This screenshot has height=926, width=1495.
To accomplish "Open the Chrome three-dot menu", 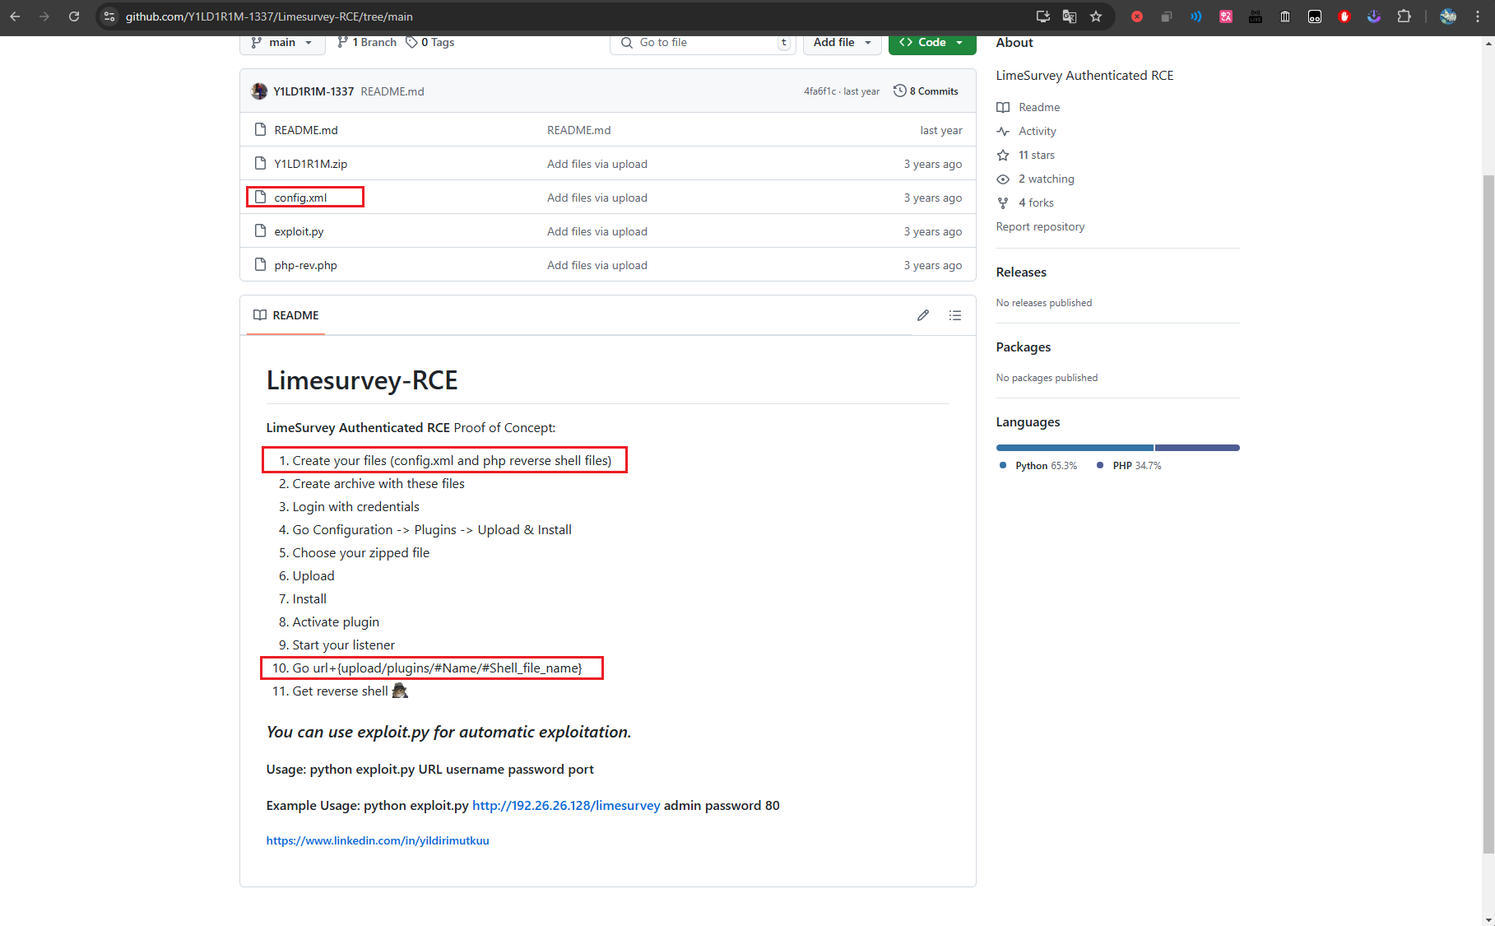I will coord(1478,16).
